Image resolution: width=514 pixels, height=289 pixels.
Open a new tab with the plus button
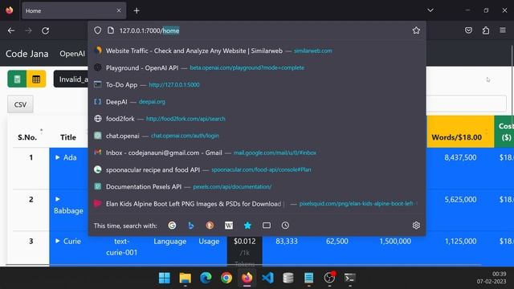pos(137,10)
